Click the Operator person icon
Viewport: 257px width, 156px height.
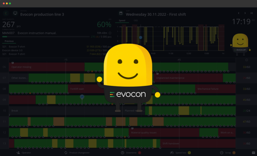[18, 153]
